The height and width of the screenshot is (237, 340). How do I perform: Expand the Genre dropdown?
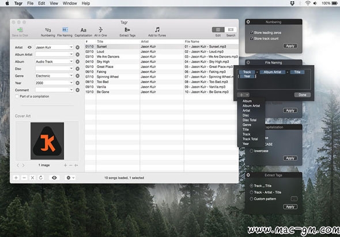tap(71, 76)
